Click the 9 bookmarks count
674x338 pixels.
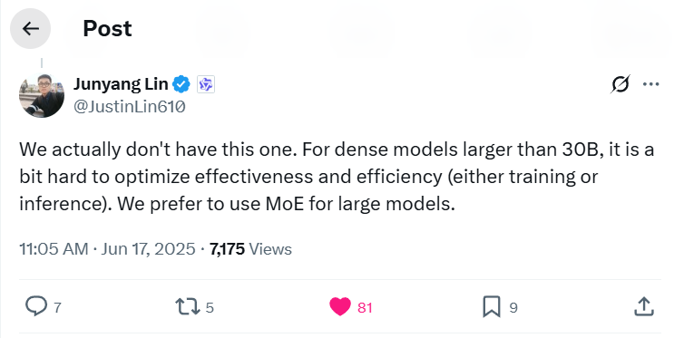[513, 307]
